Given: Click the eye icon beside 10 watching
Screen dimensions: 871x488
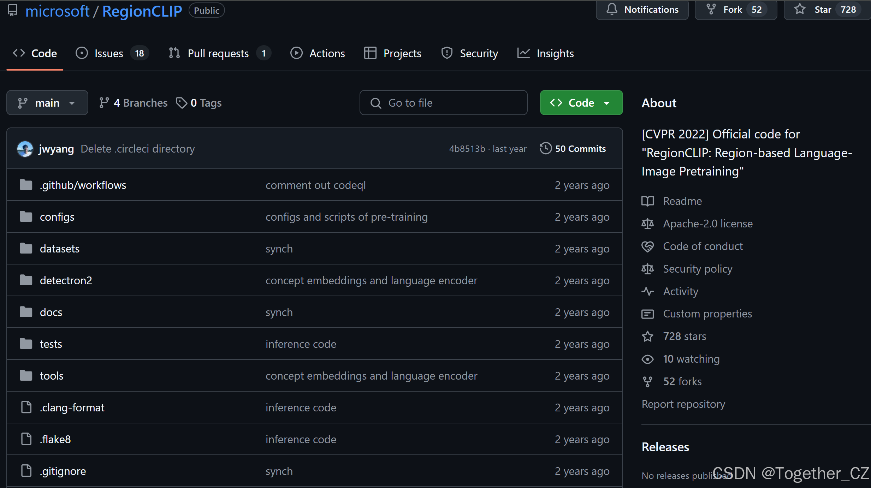Looking at the screenshot, I should point(647,359).
